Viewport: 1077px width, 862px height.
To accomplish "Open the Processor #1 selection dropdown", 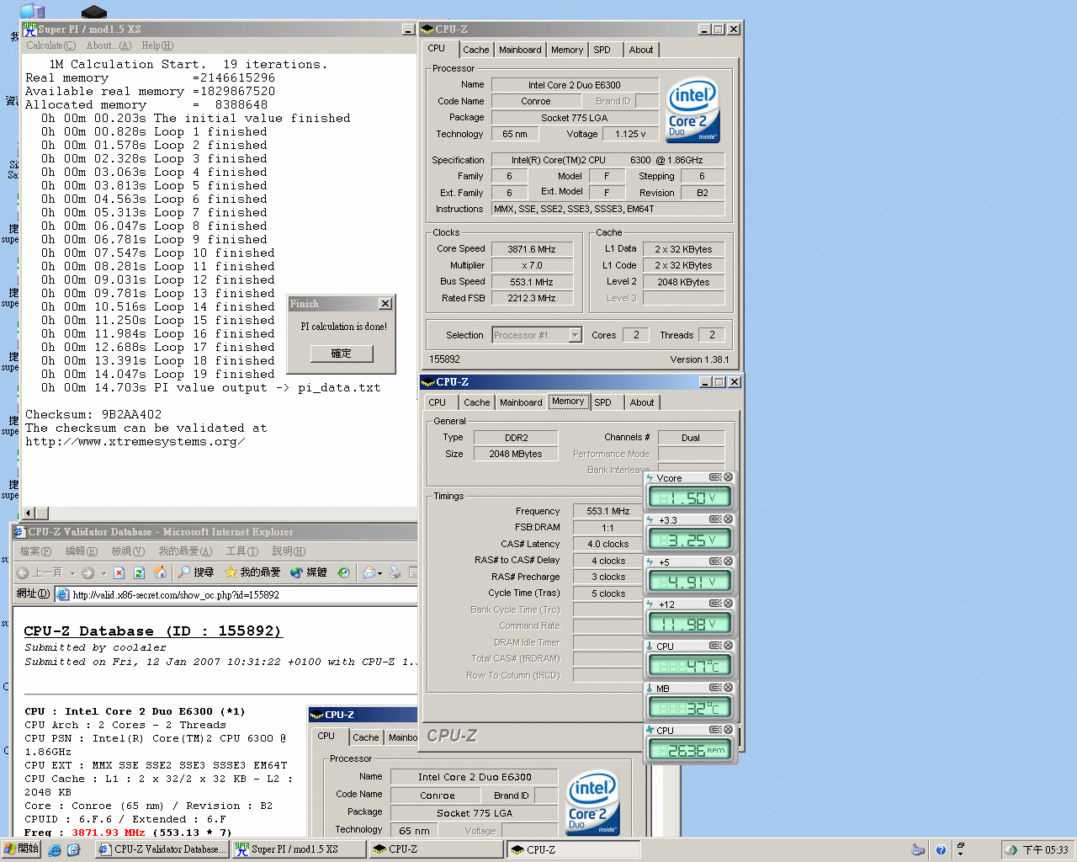I will (575, 335).
